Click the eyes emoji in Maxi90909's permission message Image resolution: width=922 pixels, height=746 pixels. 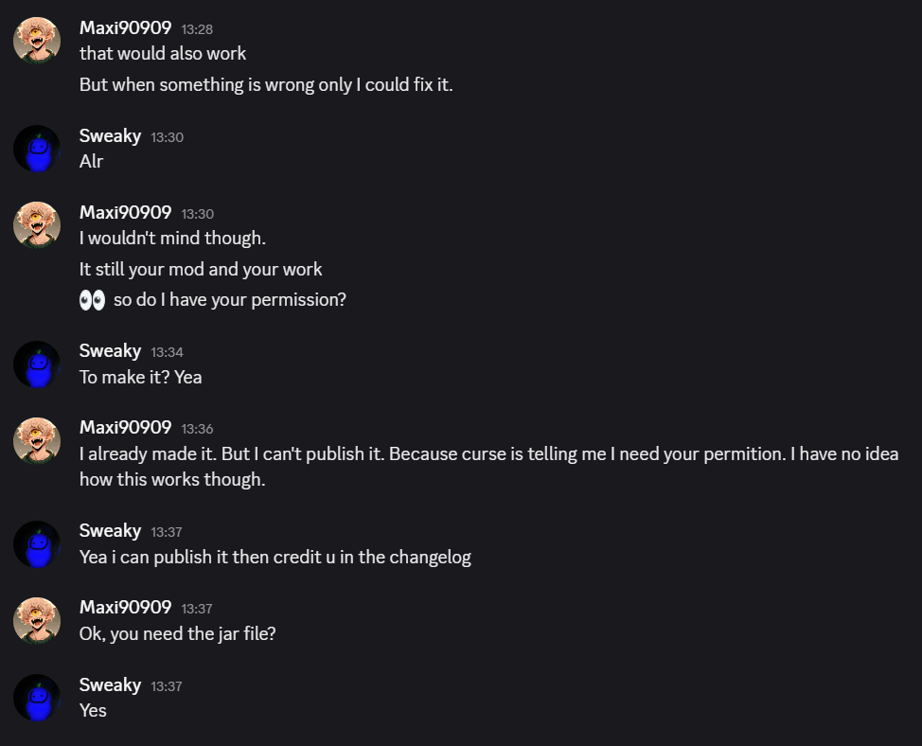point(92,300)
